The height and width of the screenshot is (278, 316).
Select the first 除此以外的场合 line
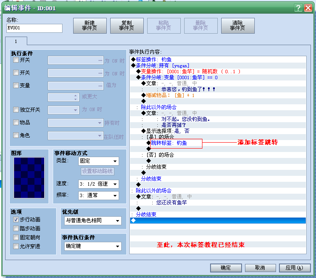(218, 107)
